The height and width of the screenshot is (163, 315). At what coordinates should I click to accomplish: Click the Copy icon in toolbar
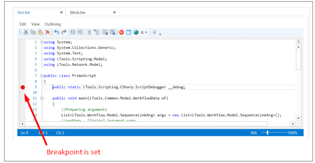click(x=33, y=33)
